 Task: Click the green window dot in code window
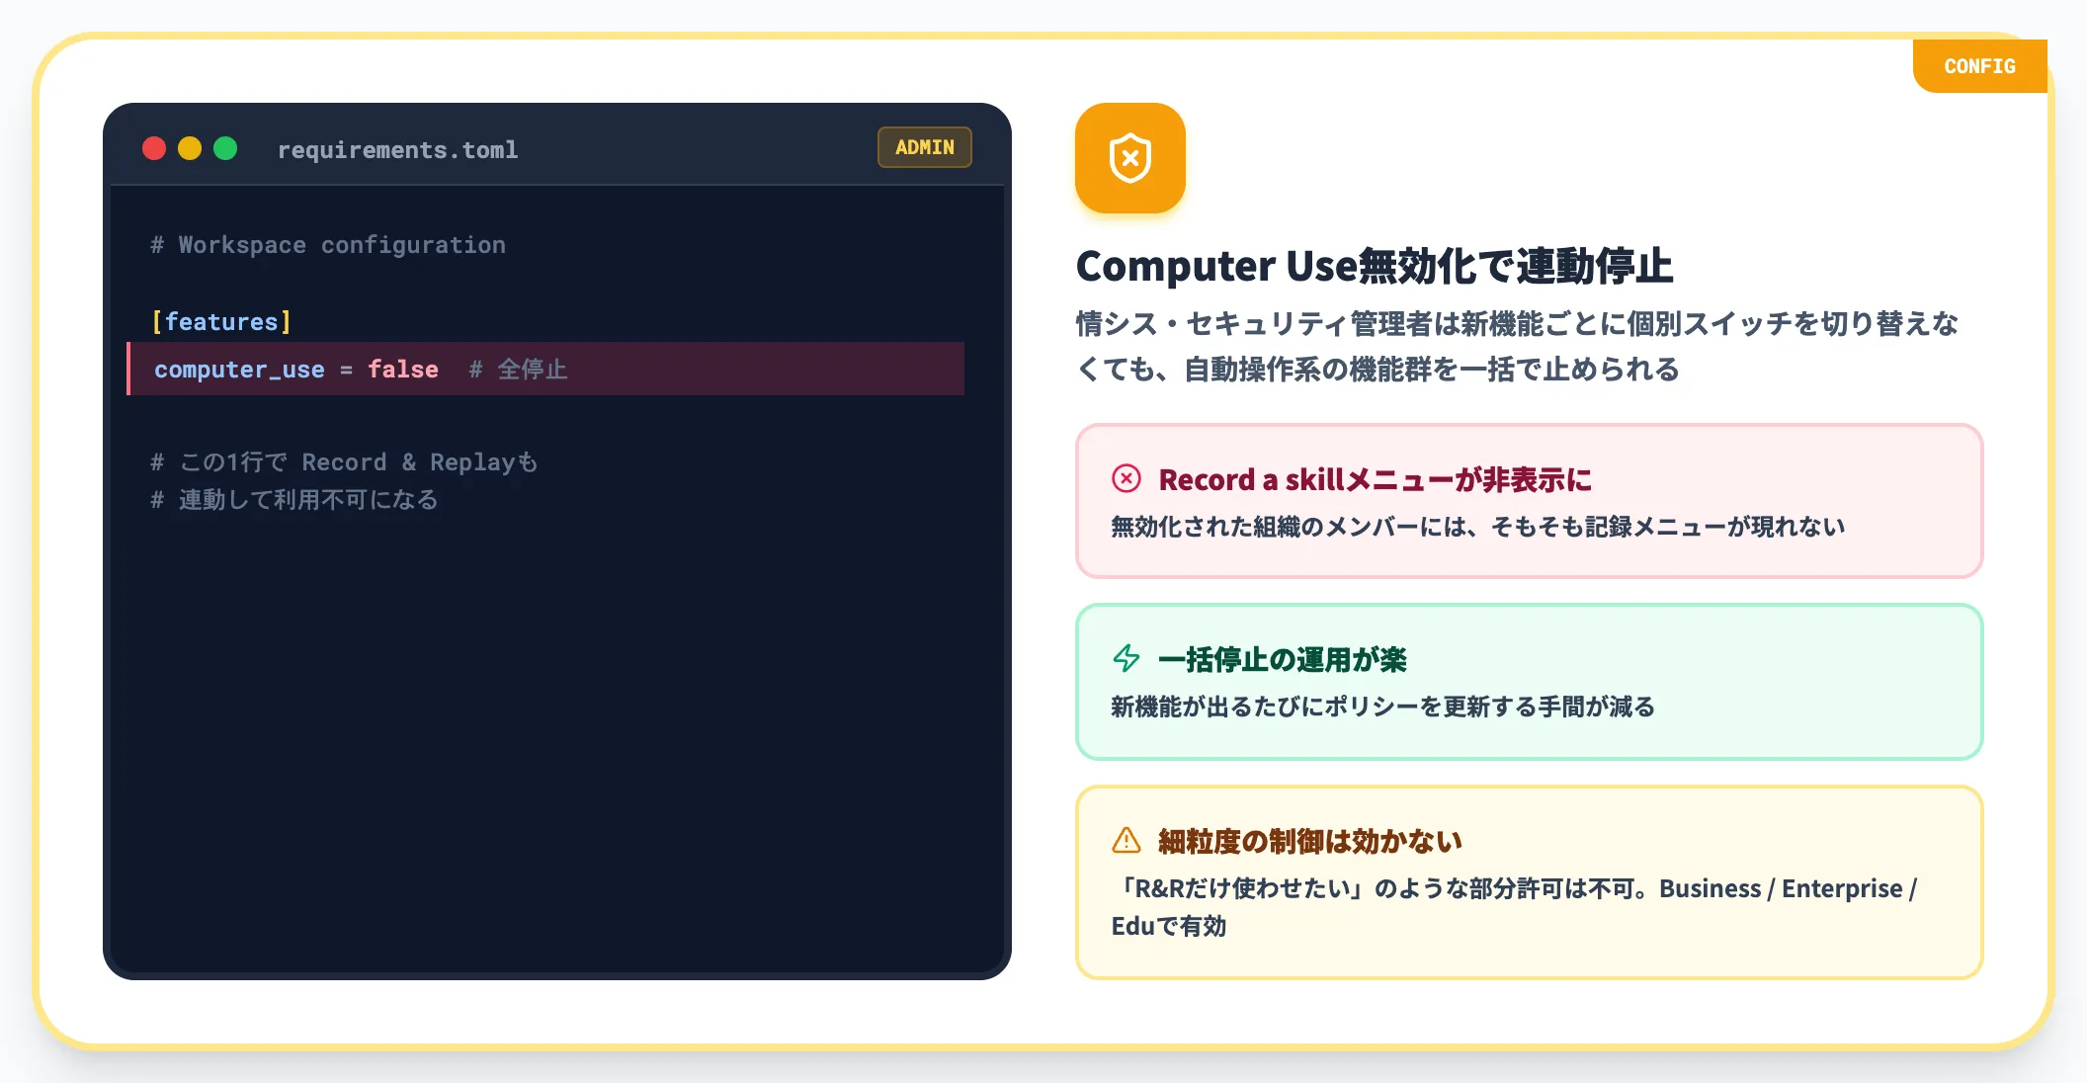click(x=225, y=148)
